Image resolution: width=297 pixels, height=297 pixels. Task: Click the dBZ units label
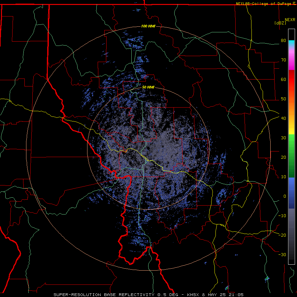coord(280,23)
